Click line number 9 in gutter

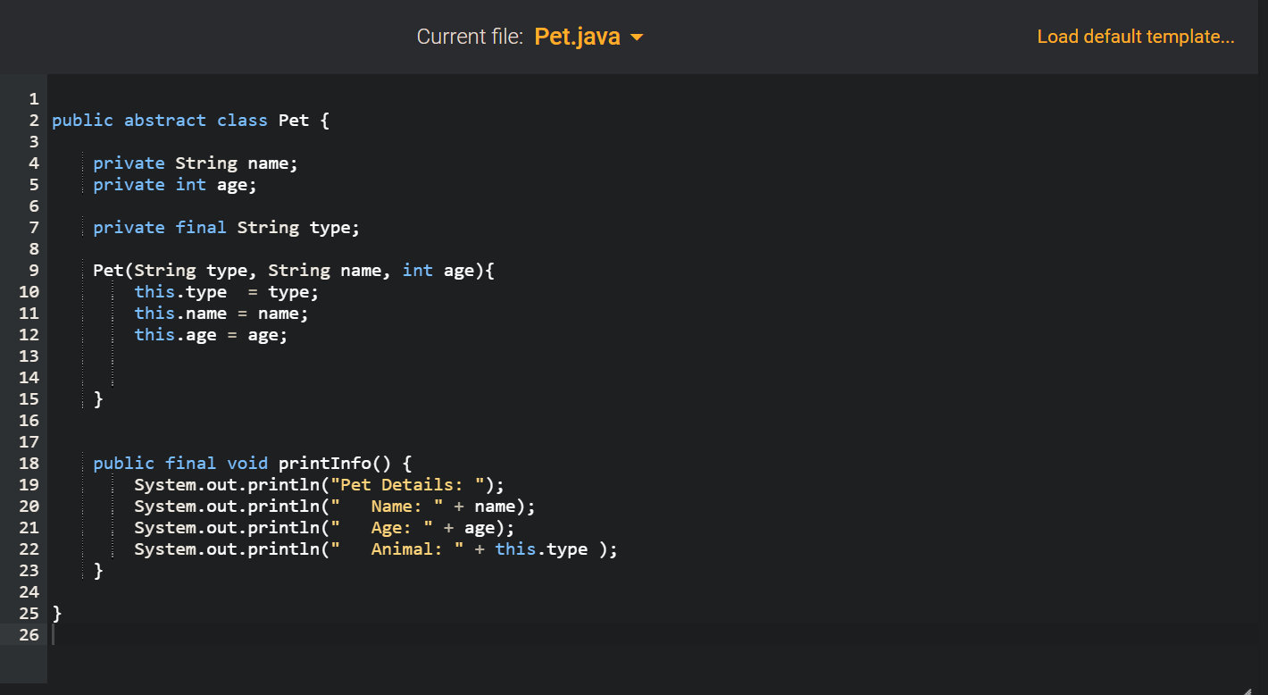(34, 270)
